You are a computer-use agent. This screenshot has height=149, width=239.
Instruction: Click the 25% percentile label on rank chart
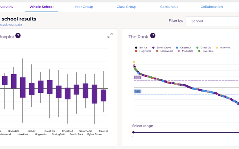[137, 77]
